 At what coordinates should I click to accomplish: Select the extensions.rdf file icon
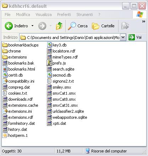click(x=5, y=117)
